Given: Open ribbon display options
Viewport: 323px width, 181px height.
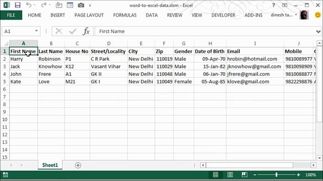Looking at the screenshot, I should (285, 5).
